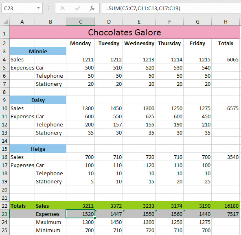Click inside the formula bar text
Image resolution: width=241 pixels, height=235 pixels.
pos(143,8)
